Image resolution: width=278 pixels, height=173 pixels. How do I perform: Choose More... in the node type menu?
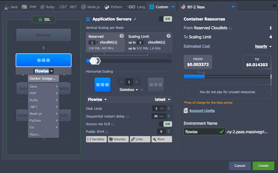43,134
